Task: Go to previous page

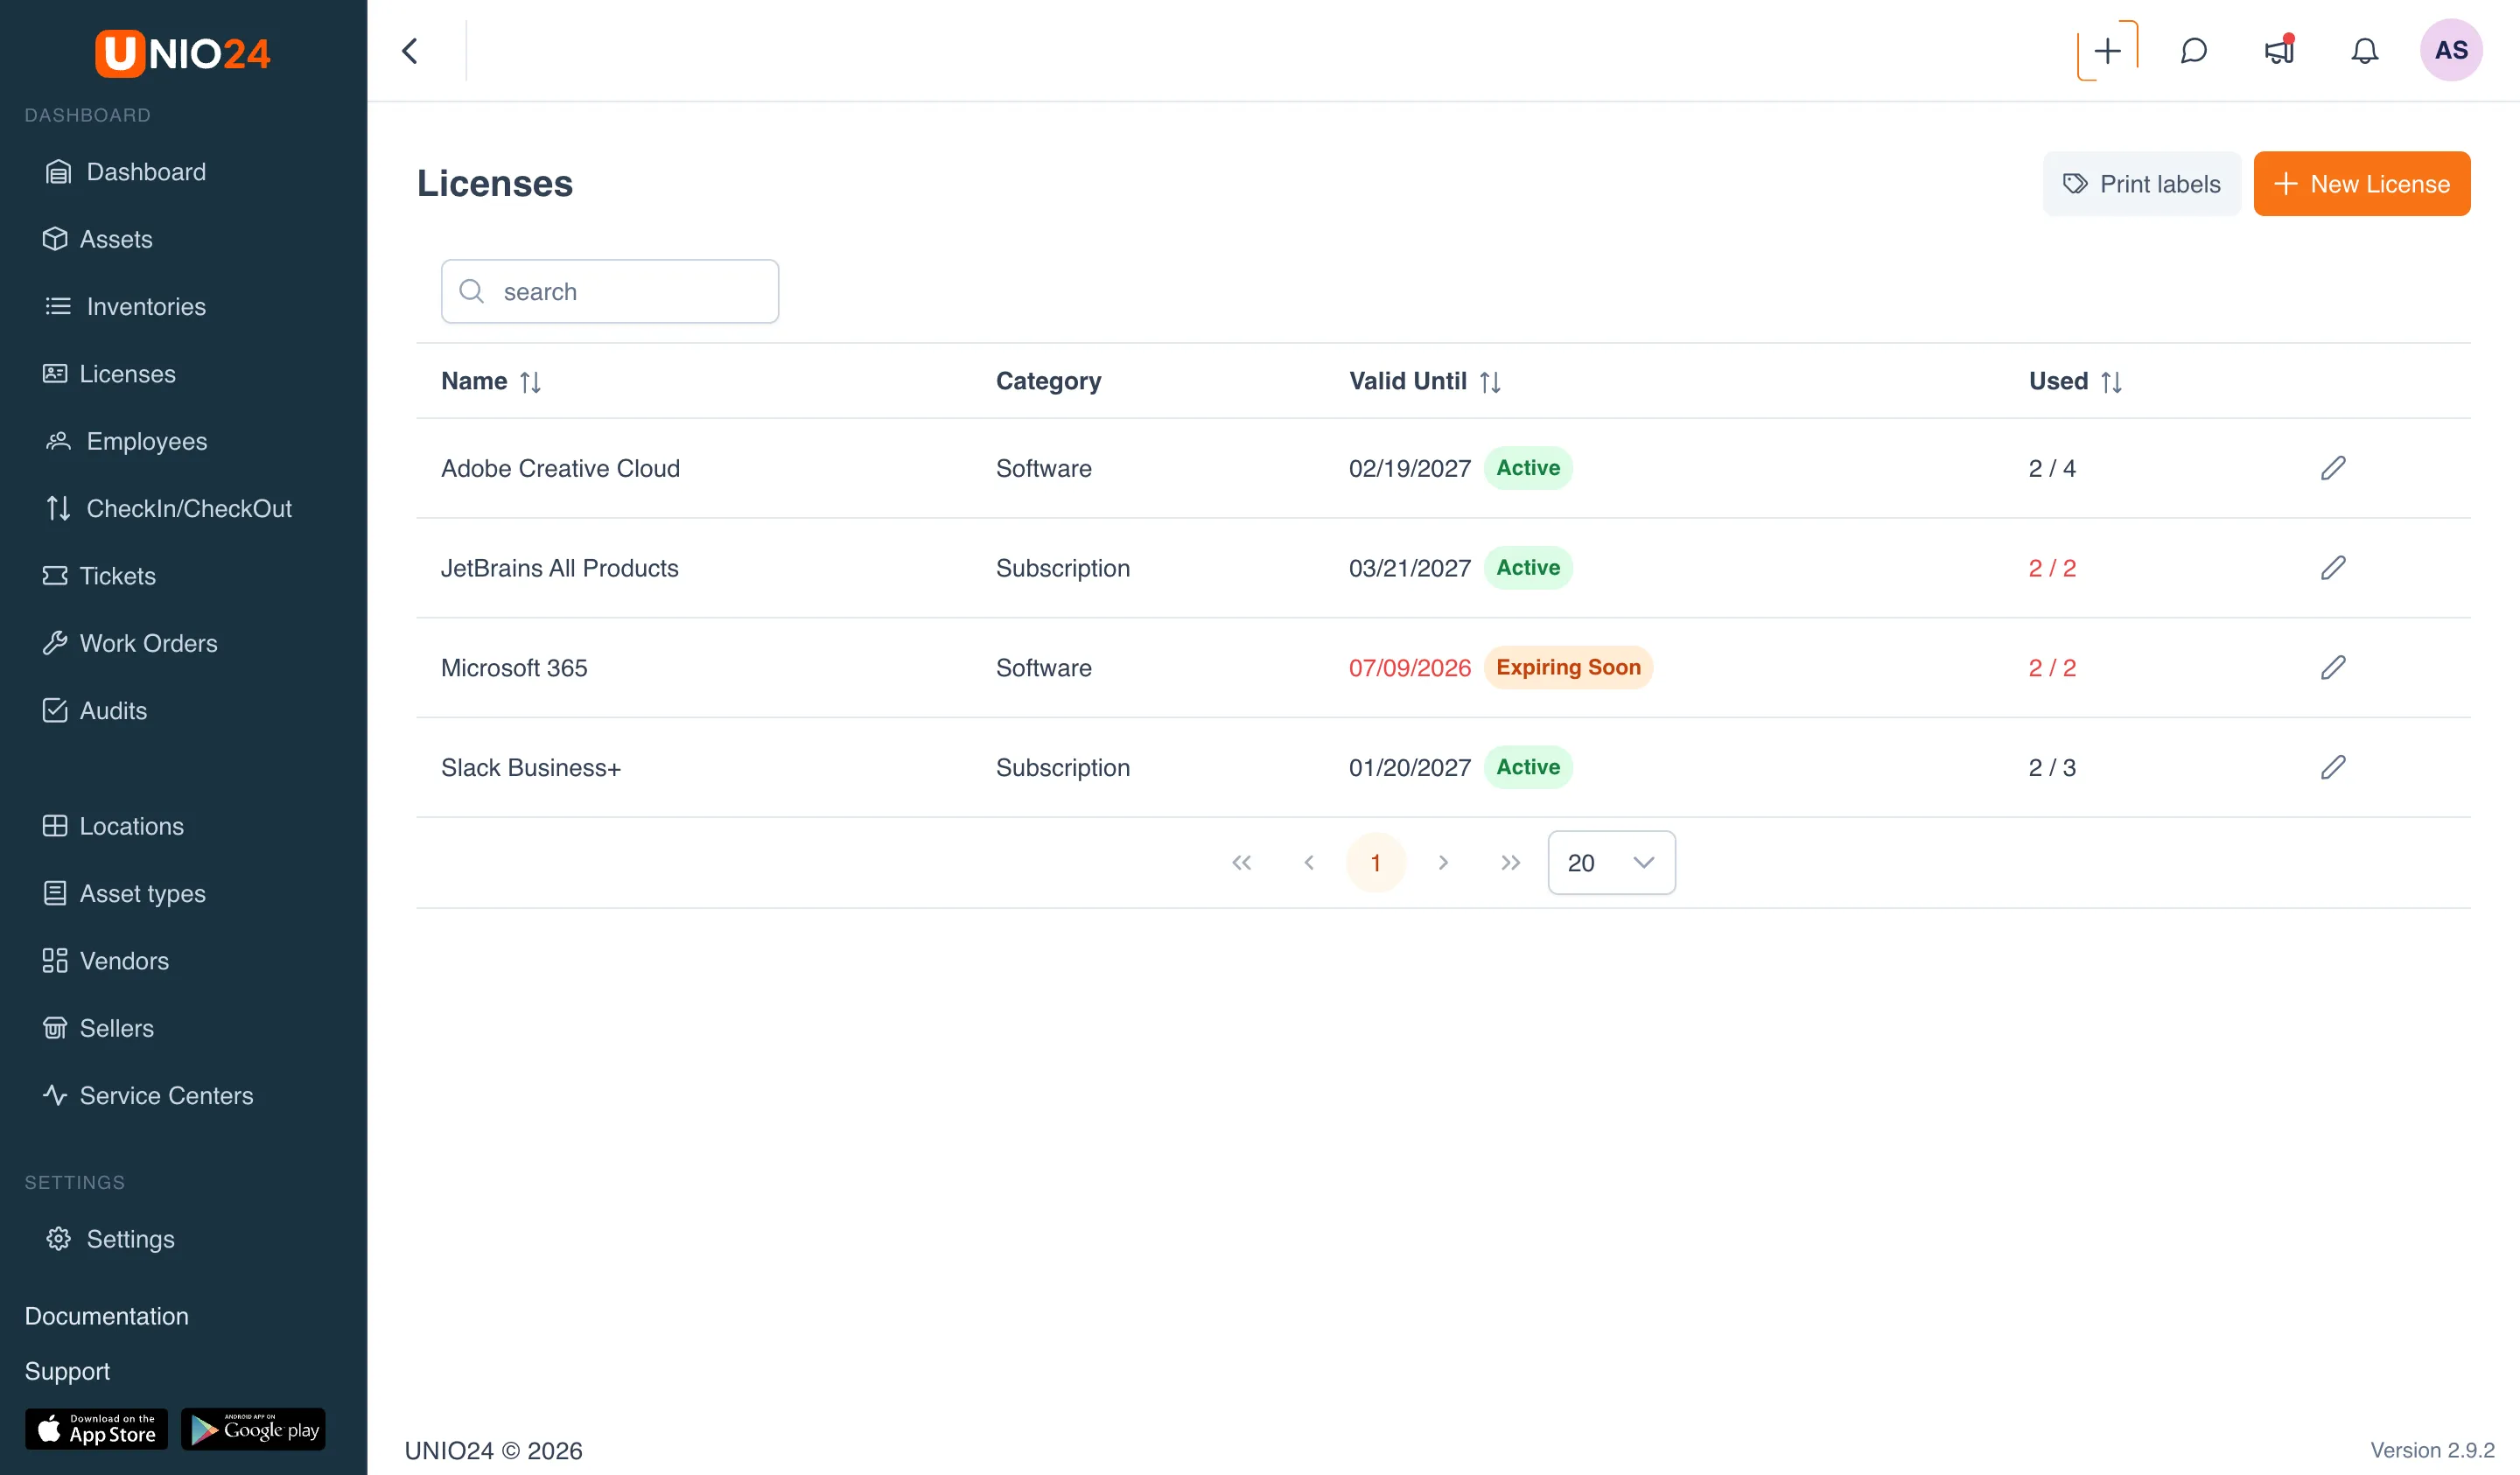Action: 1309,863
